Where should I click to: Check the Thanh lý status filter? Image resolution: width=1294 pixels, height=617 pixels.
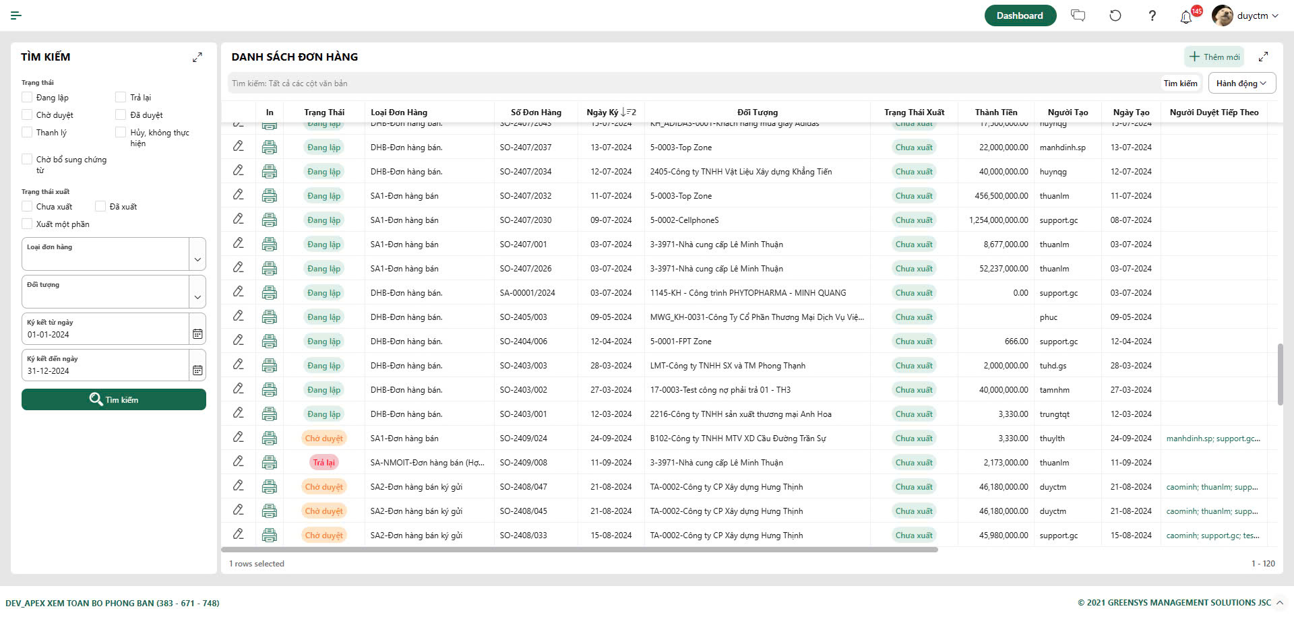[27, 132]
